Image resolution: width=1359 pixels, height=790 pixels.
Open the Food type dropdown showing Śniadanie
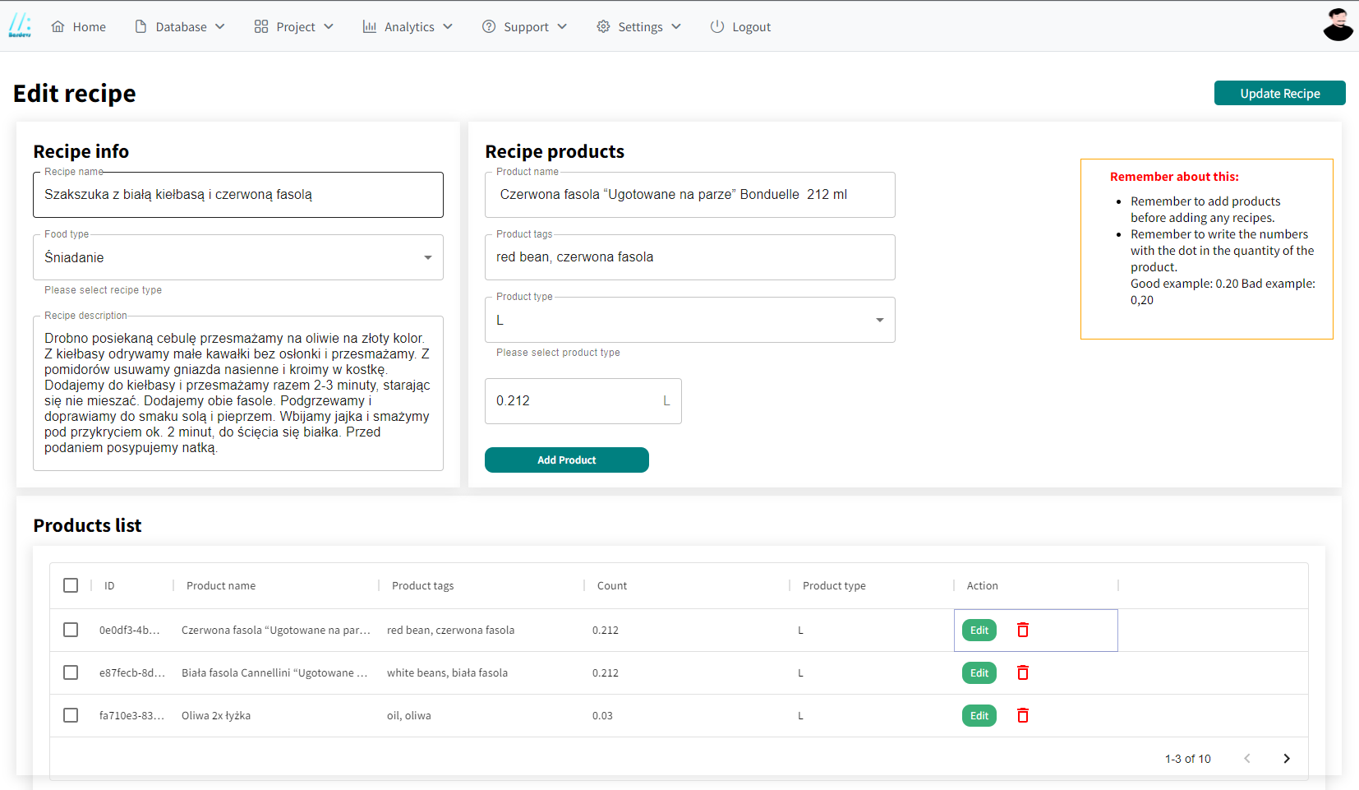(x=237, y=257)
